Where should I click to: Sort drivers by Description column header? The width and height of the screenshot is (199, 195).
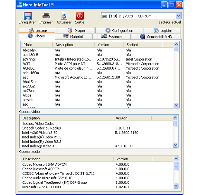74,45
